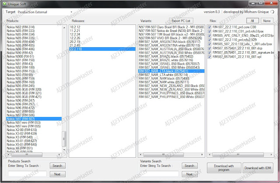This screenshot has width=280, height=183.
Task: Select release 12.2.26
Action: point(102,38)
